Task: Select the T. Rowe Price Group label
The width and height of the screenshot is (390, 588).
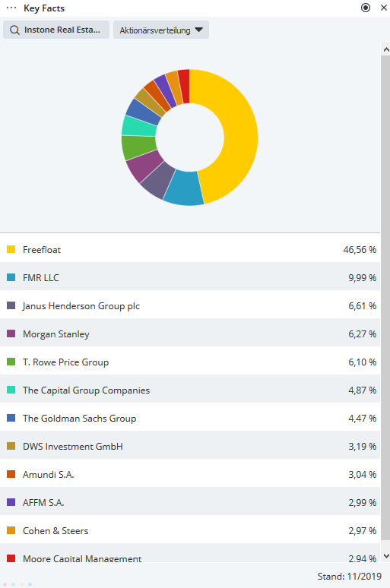Action: pos(65,362)
